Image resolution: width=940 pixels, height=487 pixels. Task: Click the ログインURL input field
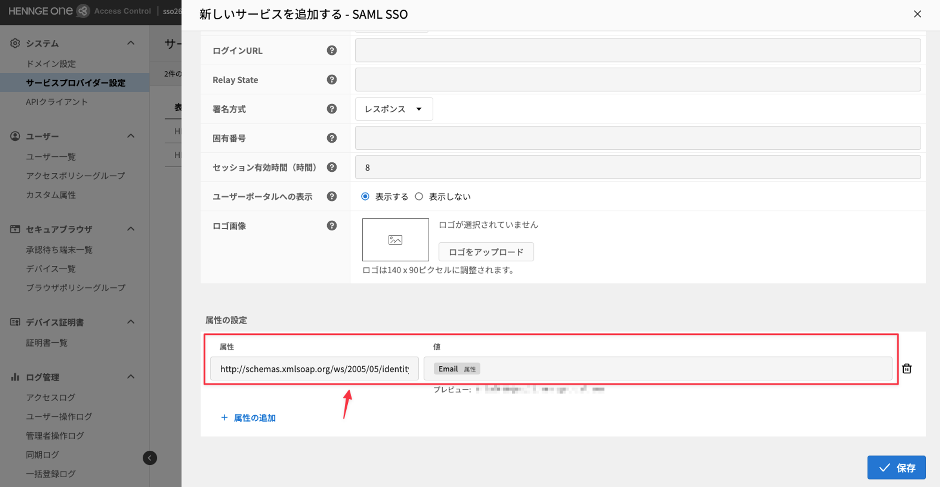638,50
